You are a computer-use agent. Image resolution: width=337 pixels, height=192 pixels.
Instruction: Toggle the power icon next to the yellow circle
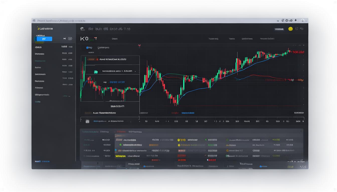[x=297, y=29]
